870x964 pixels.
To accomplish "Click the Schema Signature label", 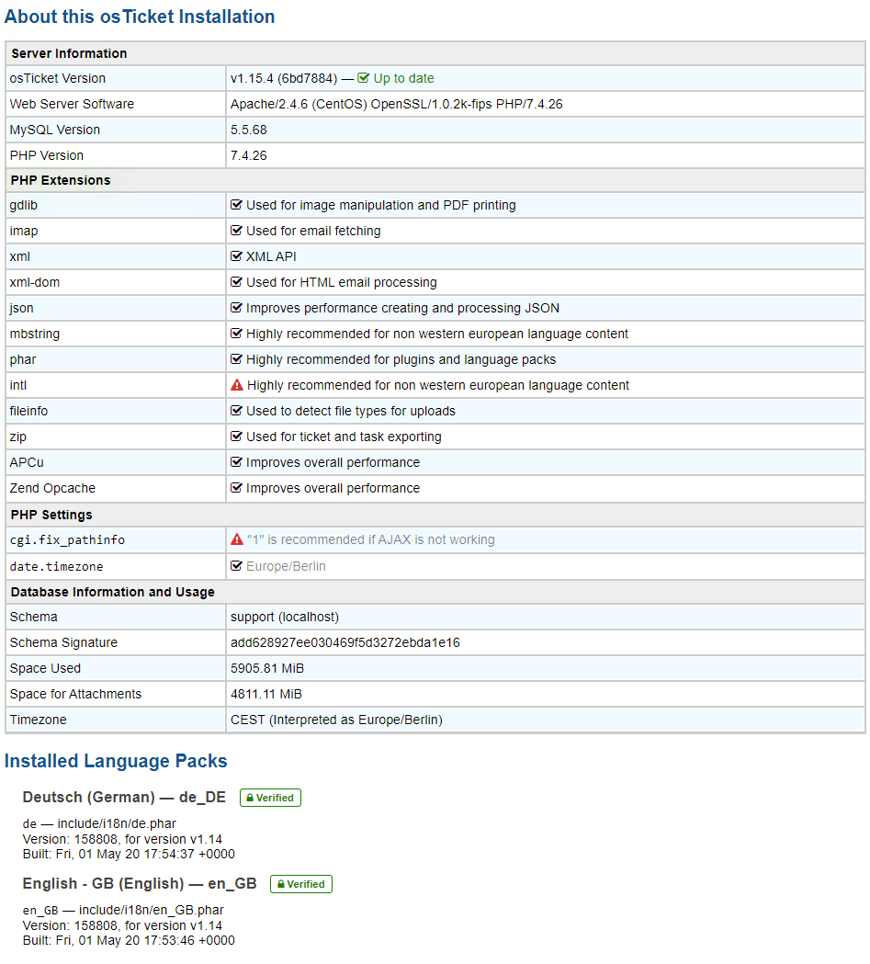I will click(x=64, y=642).
